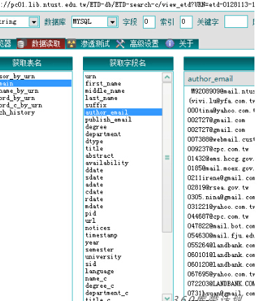Click the blue info icon
260x301 pixels.
170,43
